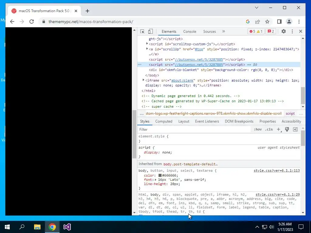The height and width of the screenshot is (233, 311).
Task: Open a new browser tab
Action: coord(87,11)
